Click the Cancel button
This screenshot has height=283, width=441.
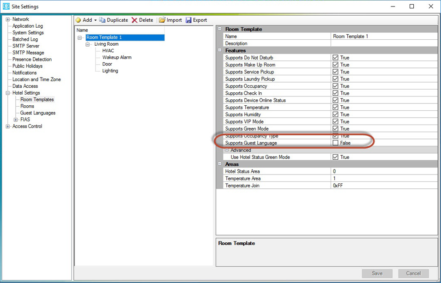pyautogui.click(x=413, y=273)
